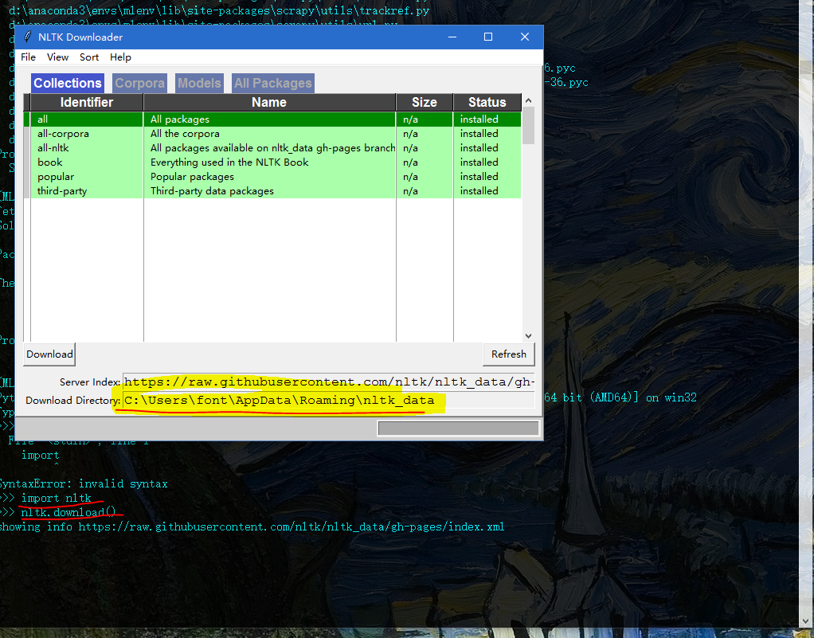Click the download progress bar
The image size is (814, 638).
[x=459, y=429]
